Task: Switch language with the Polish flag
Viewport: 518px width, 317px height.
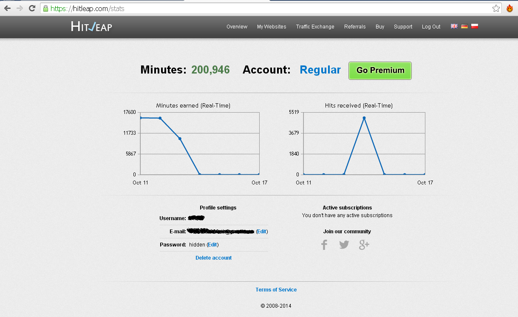Action: (x=475, y=26)
